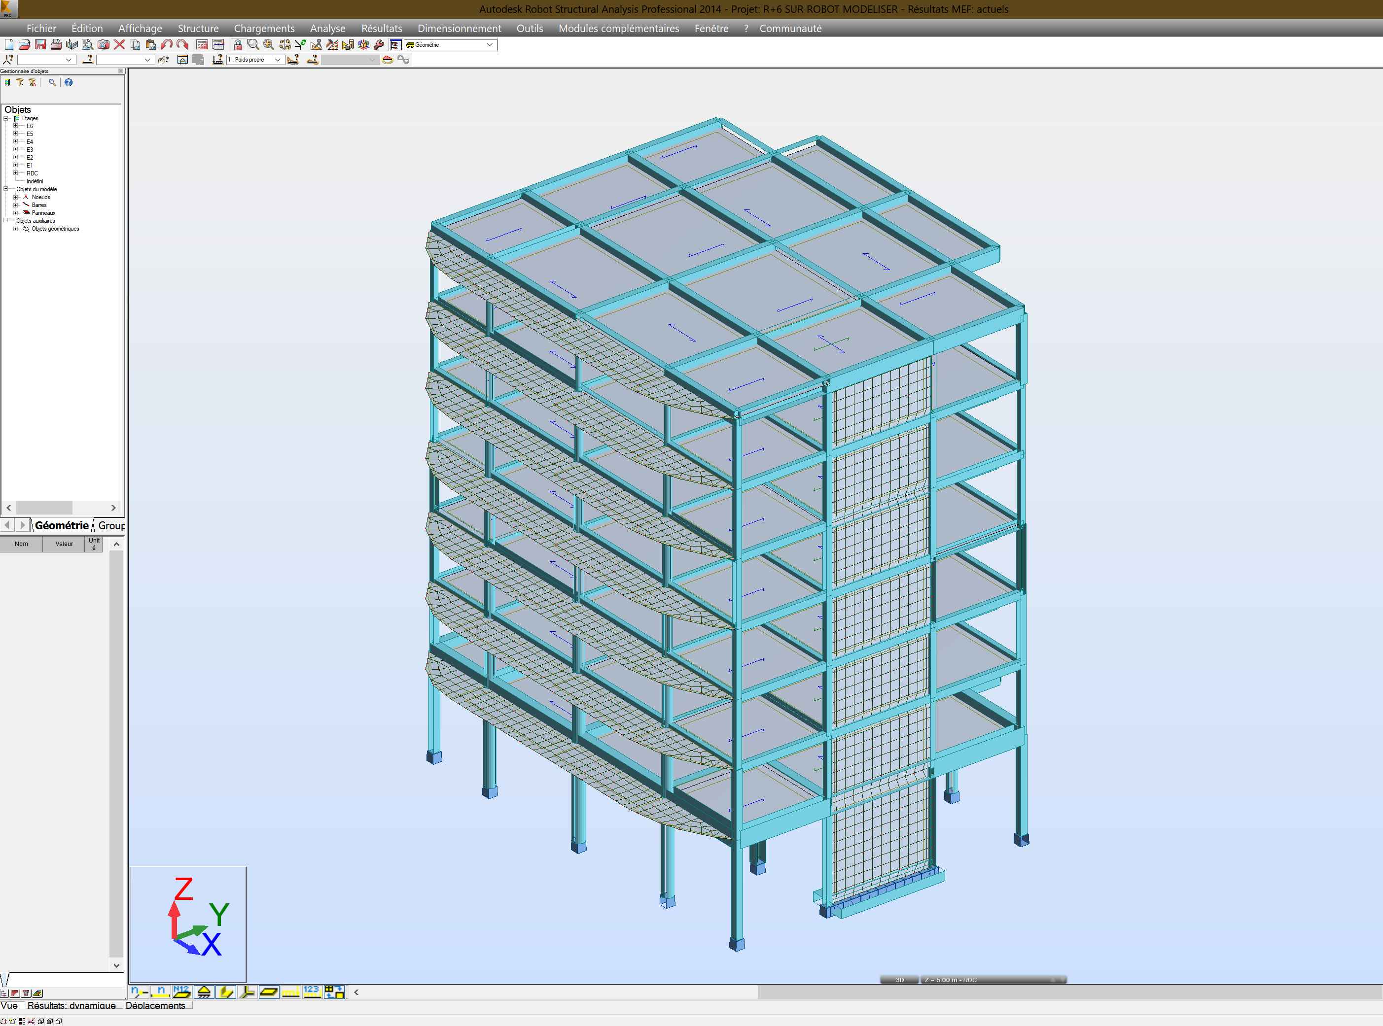Toggle supports symbols display button
1383x1026 pixels.
(x=204, y=992)
